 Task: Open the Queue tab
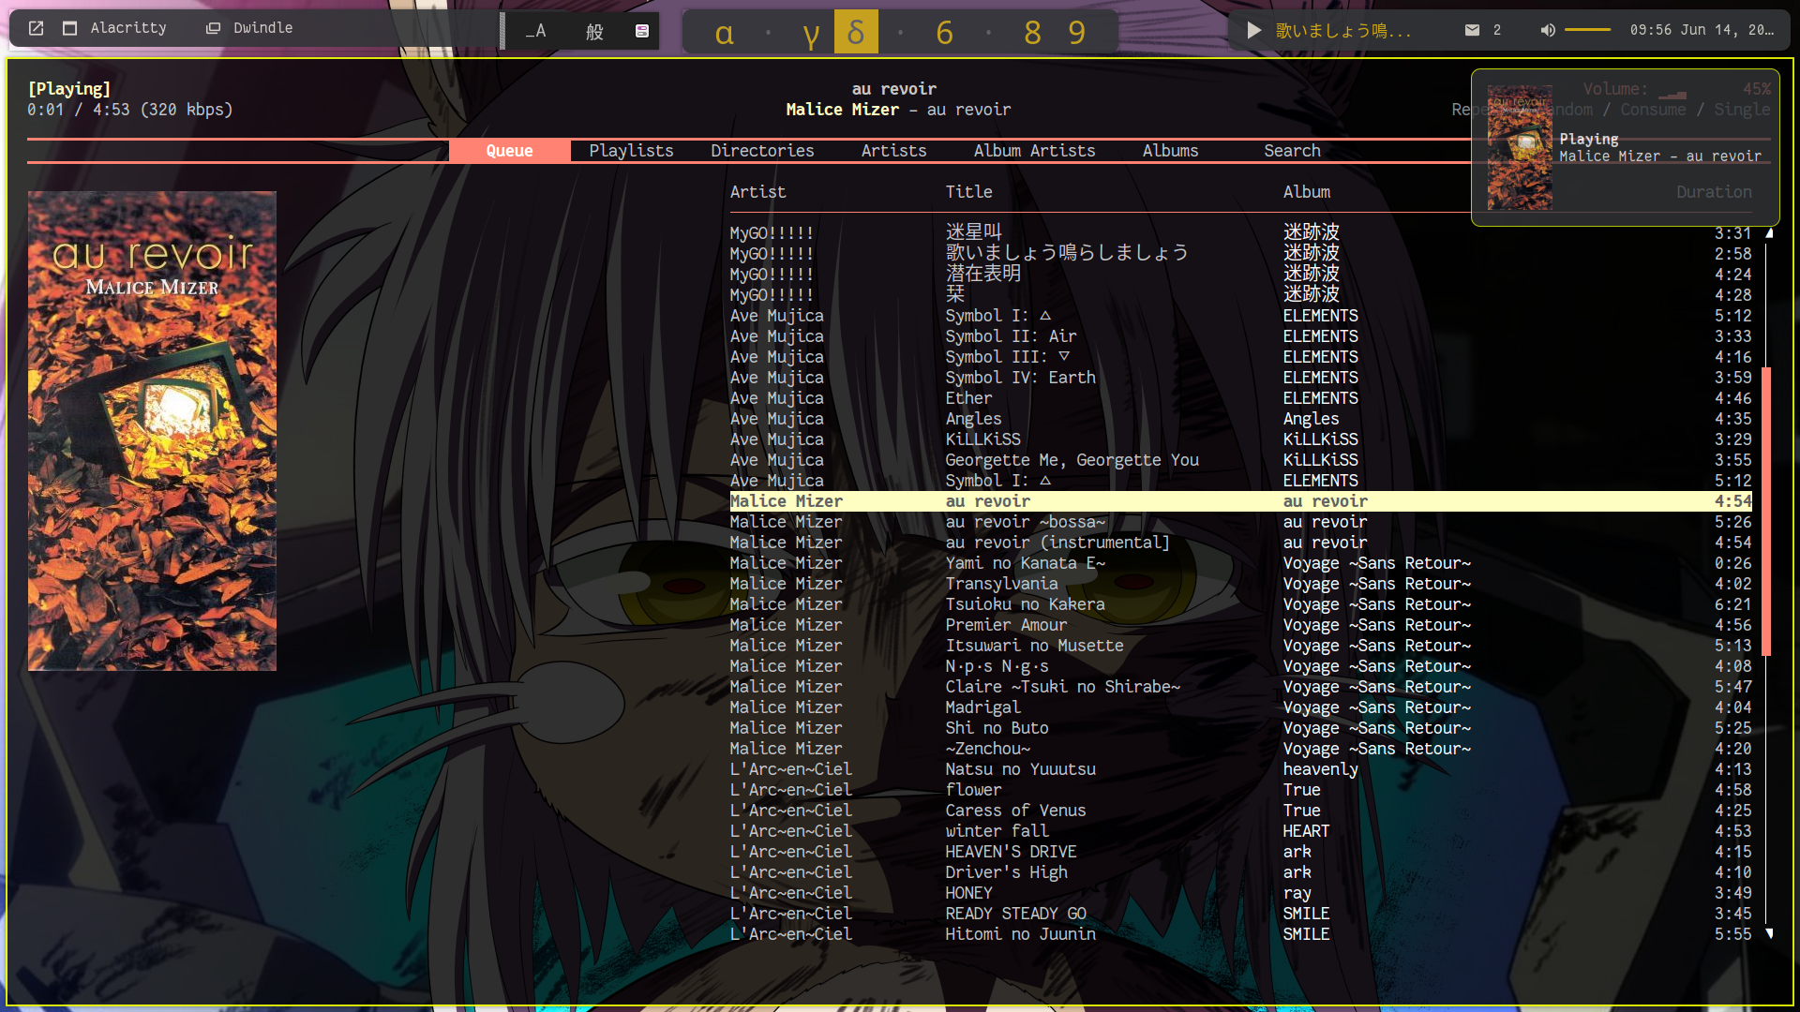point(509,151)
